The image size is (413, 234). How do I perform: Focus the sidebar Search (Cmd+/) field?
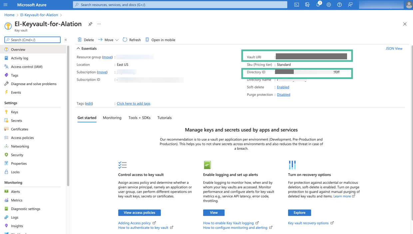point(33,40)
